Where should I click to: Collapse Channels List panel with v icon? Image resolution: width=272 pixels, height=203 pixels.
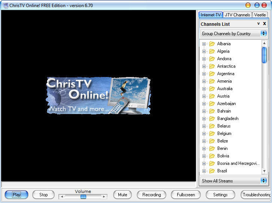[259, 24]
